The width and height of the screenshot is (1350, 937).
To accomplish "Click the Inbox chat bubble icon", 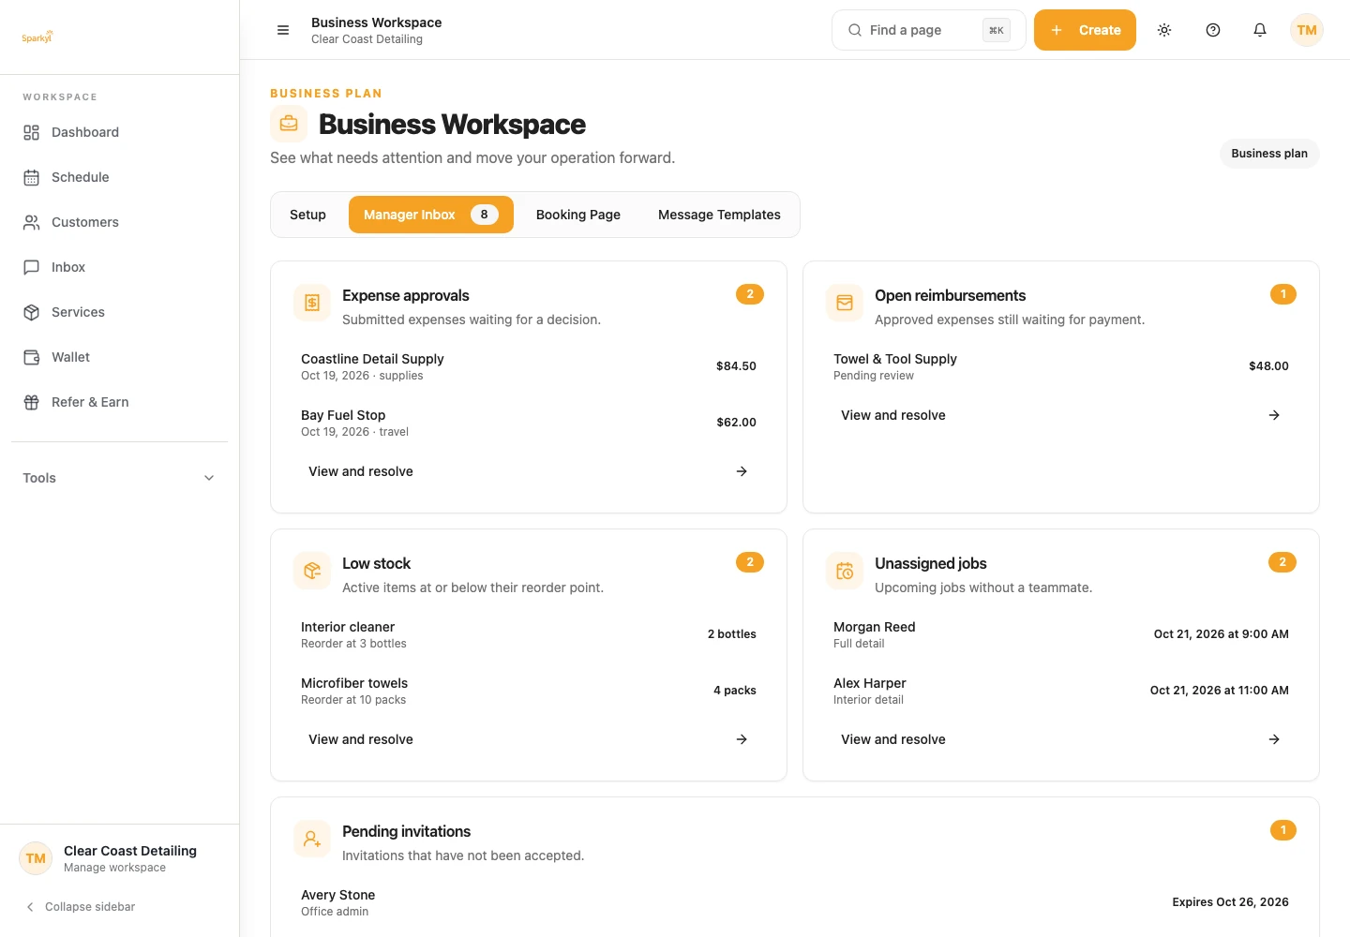I will tap(31, 267).
